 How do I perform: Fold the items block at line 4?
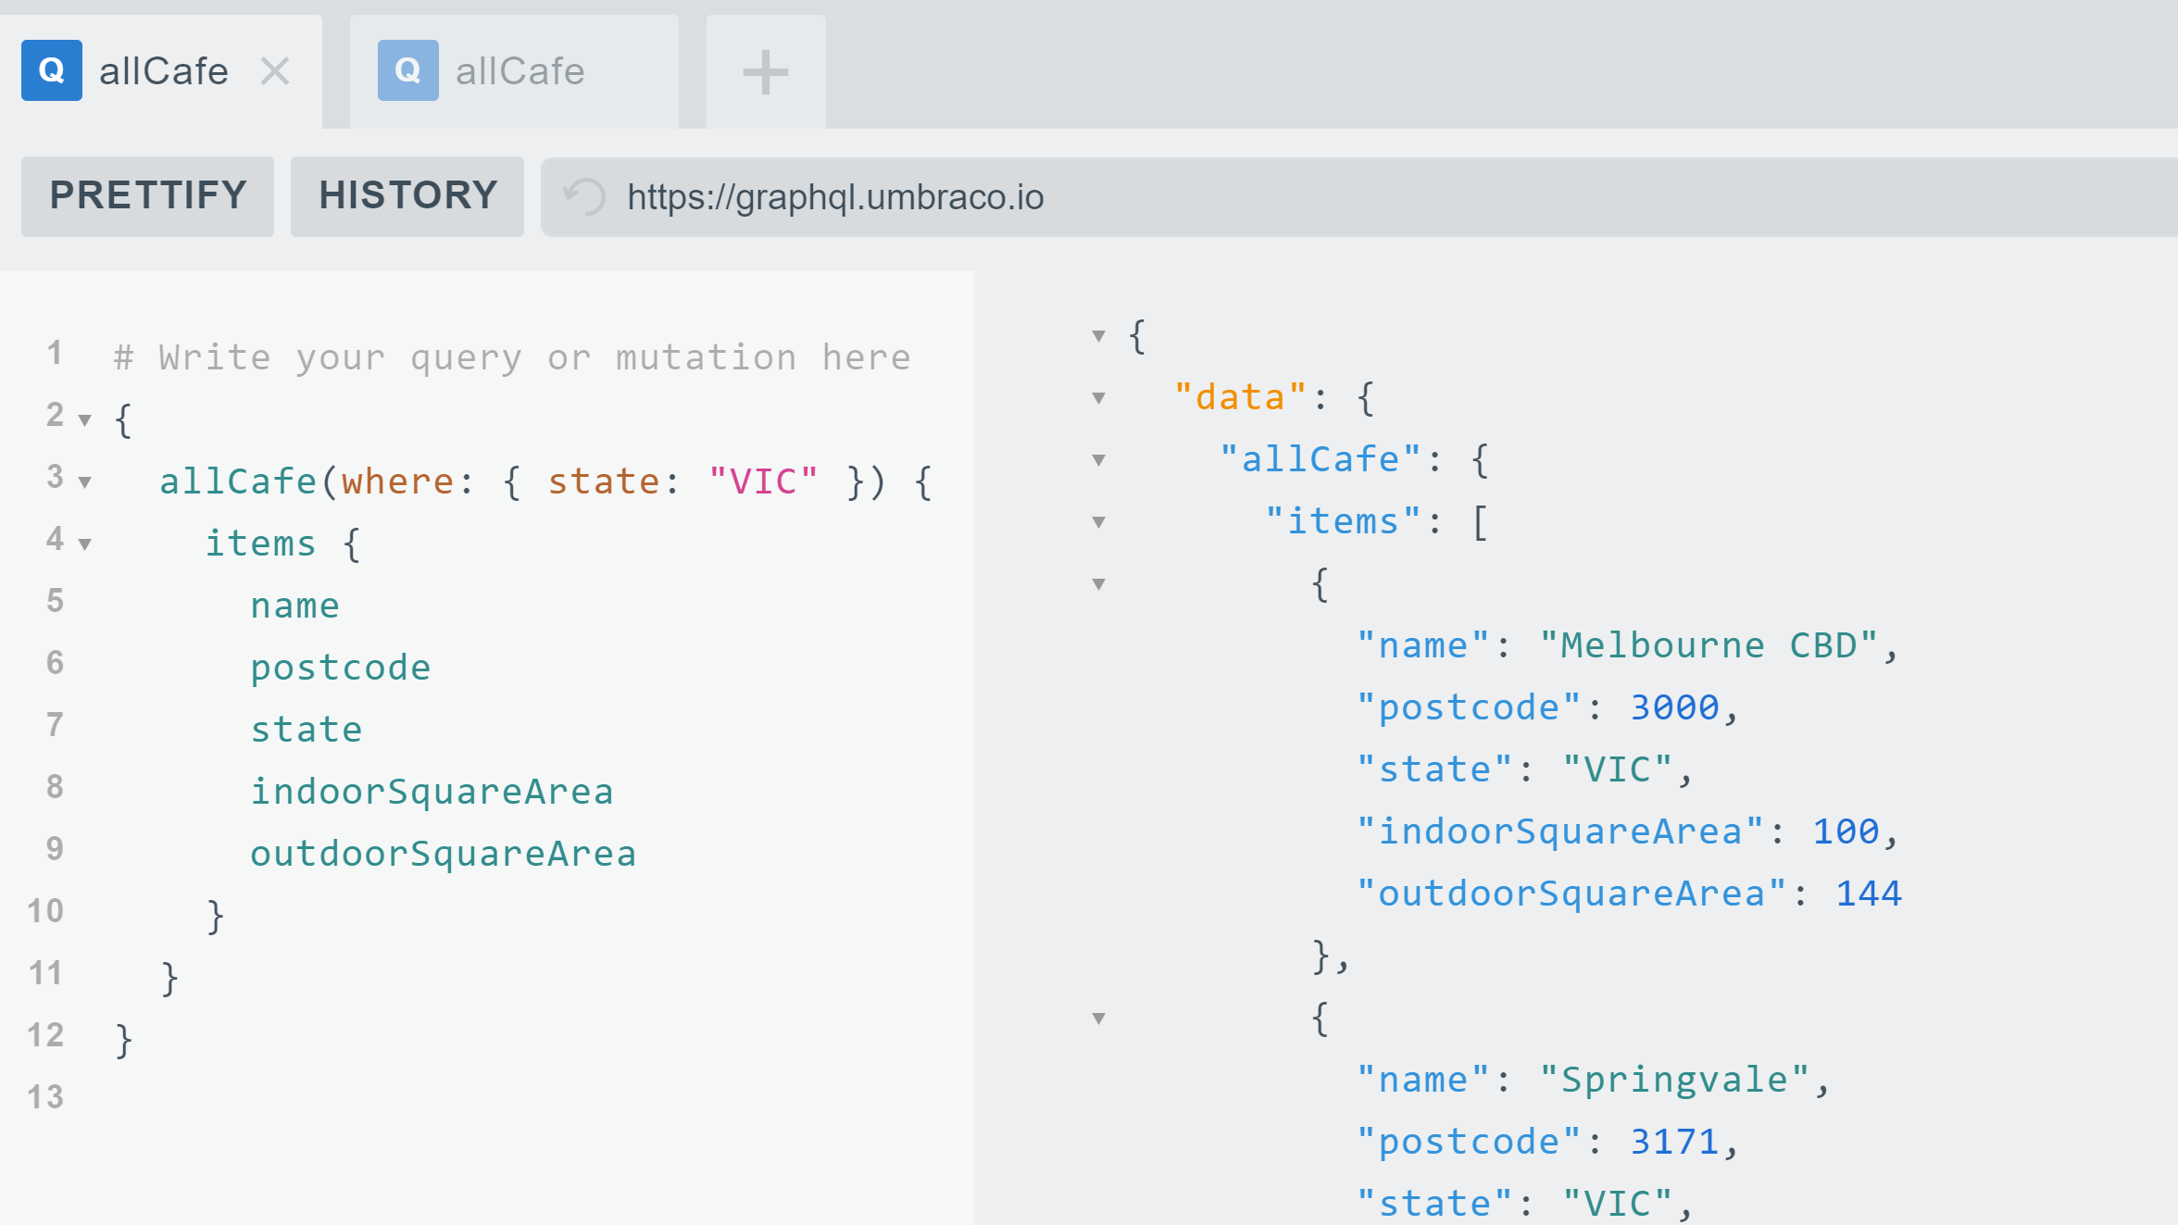[85, 544]
